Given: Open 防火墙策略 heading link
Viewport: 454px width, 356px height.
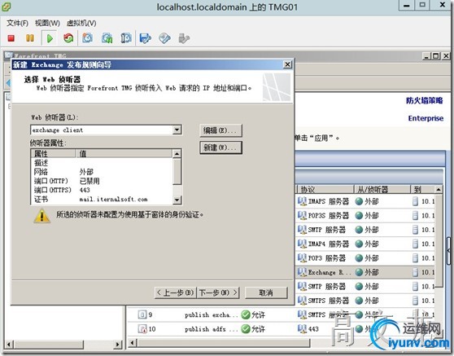Looking at the screenshot, I should coord(424,100).
